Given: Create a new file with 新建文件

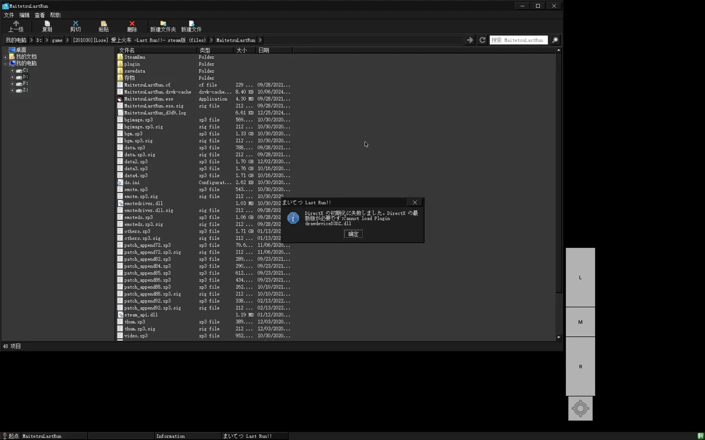Looking at the screenshot, I should (x=191, y=26).
